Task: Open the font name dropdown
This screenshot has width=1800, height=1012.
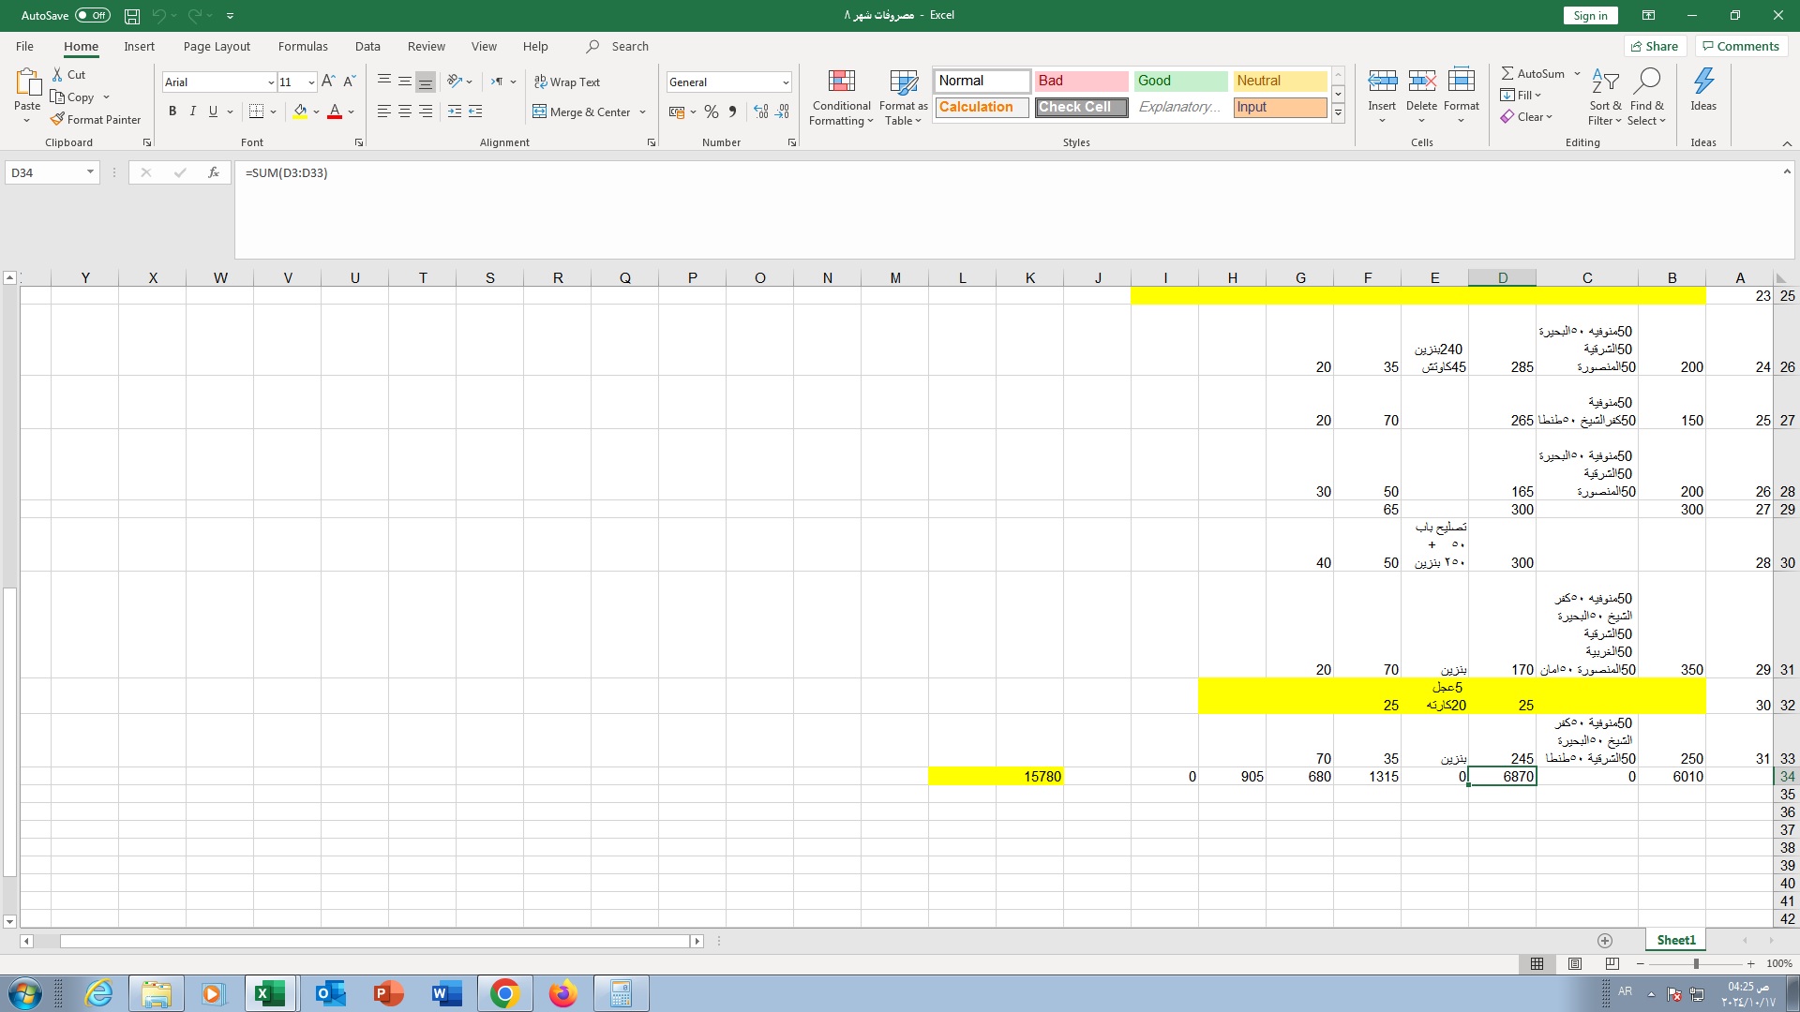Action: pos(271,82)
